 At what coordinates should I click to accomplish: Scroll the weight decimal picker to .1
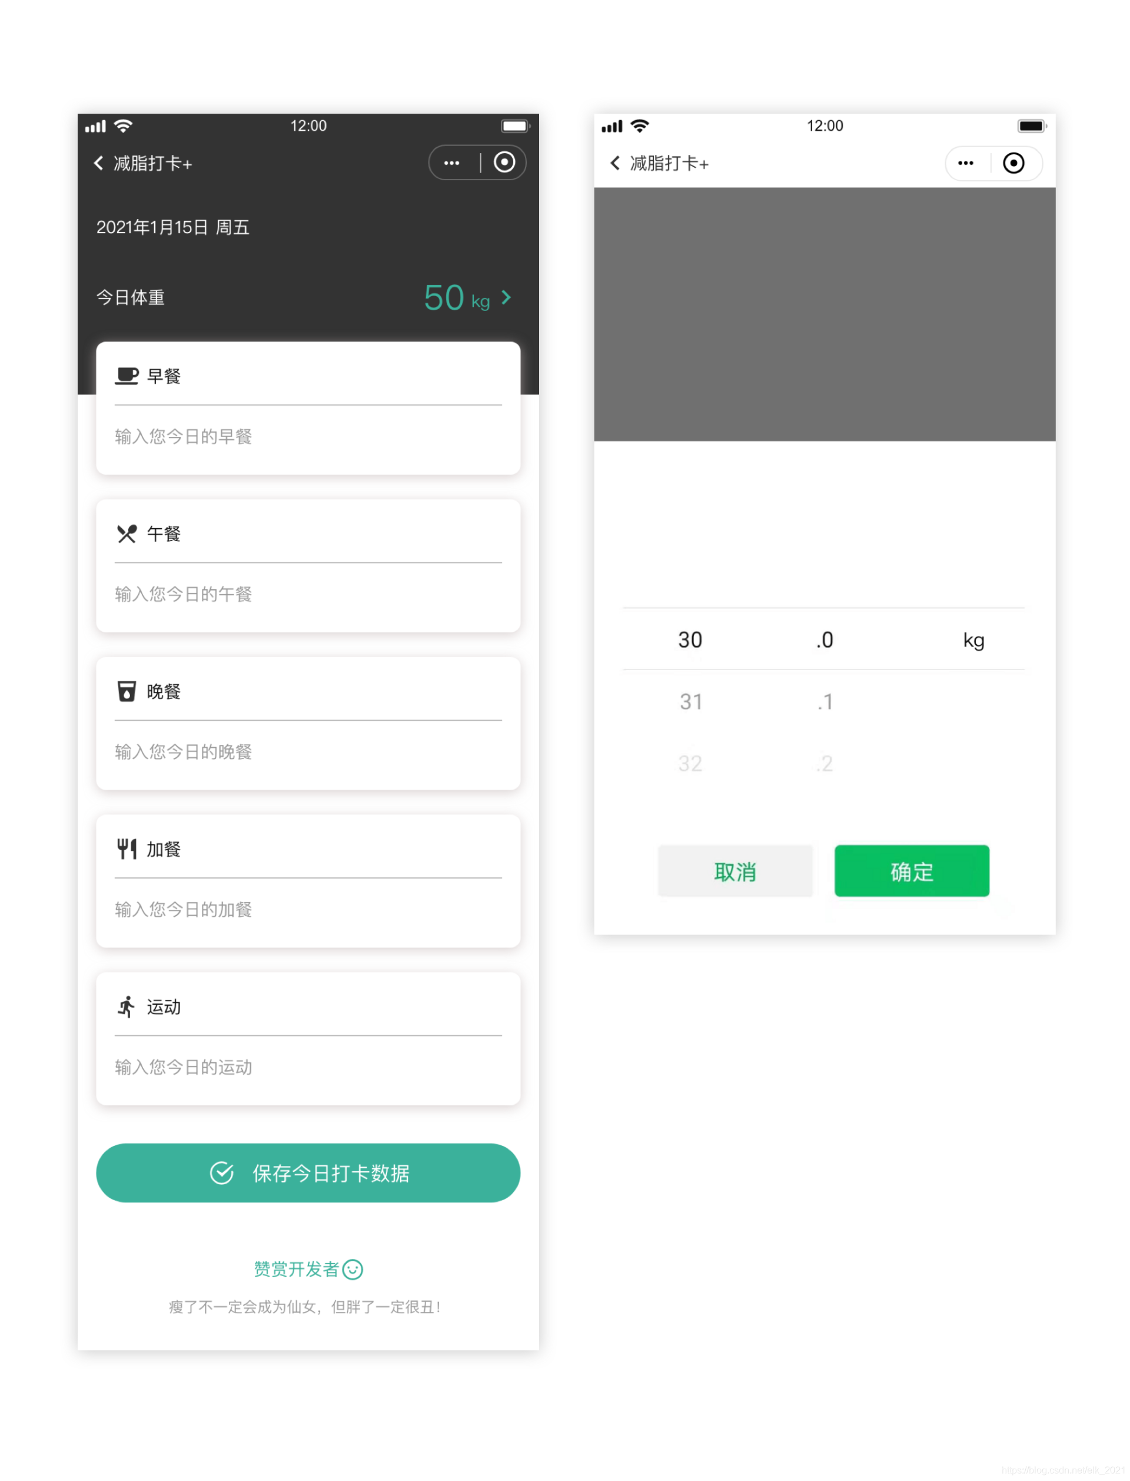click(823, 701)
